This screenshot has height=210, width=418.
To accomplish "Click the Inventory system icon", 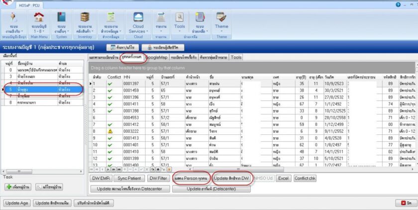I will click(86, 18).
